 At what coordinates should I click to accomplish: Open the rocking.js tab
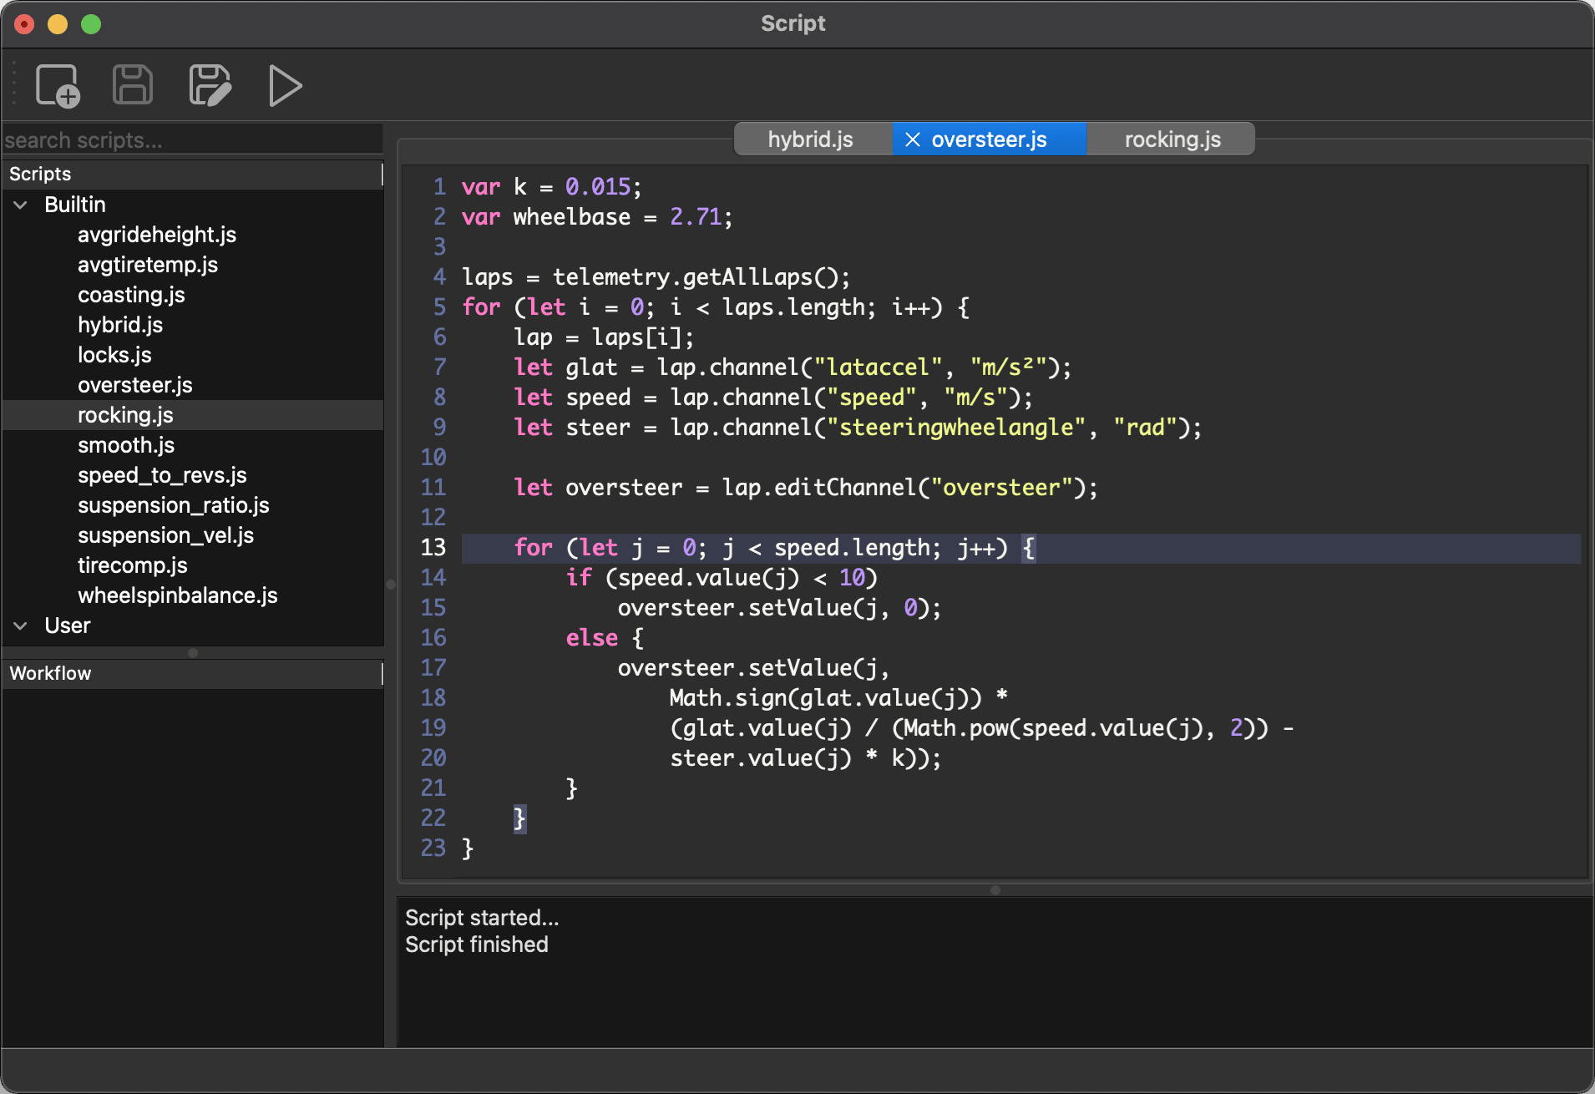click(x=1171, y=139)
